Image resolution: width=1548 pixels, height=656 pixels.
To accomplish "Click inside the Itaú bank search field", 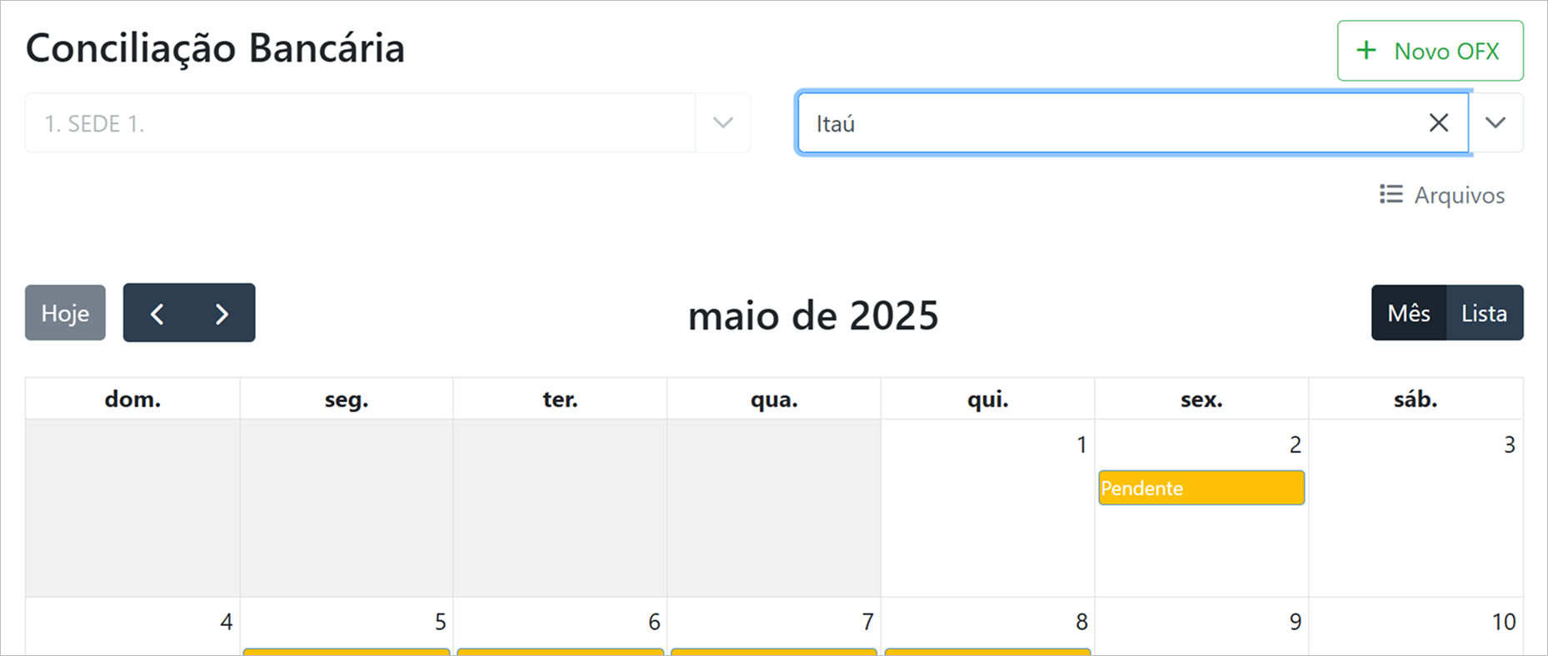I will pyautogui.click(x=1108, y=123).
